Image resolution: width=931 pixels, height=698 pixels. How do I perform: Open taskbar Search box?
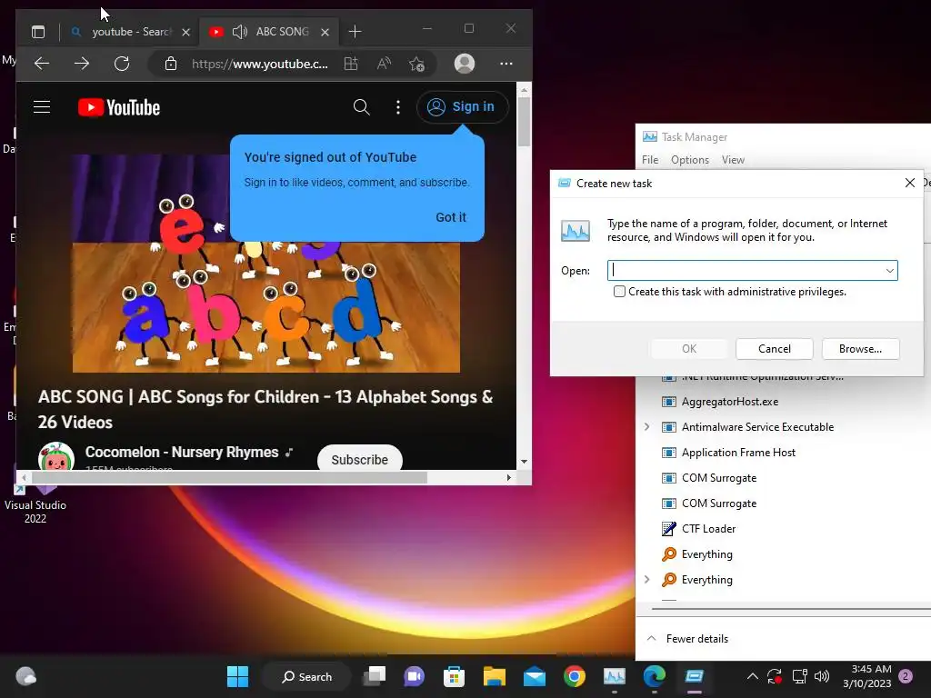coord(306,676)
